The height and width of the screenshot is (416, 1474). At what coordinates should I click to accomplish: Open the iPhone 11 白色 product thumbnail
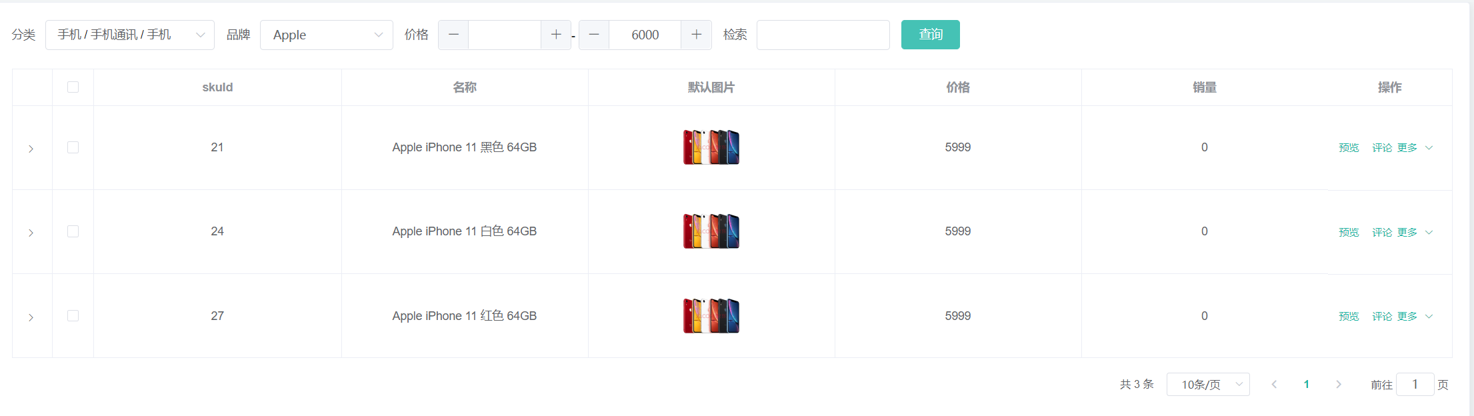click(711, 231)
